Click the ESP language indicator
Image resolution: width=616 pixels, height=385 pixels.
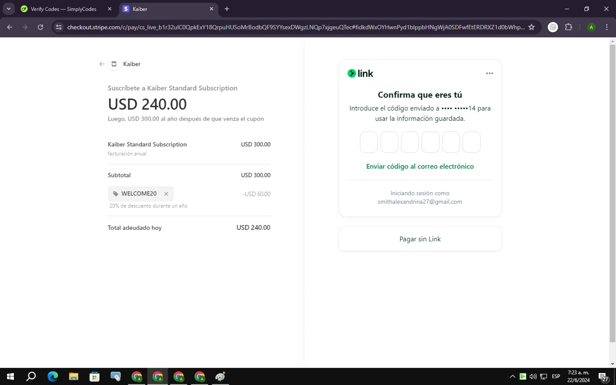[556, 376]
